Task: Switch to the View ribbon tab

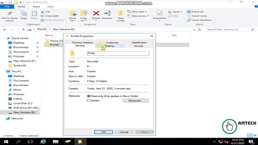Action: (50, 6)
